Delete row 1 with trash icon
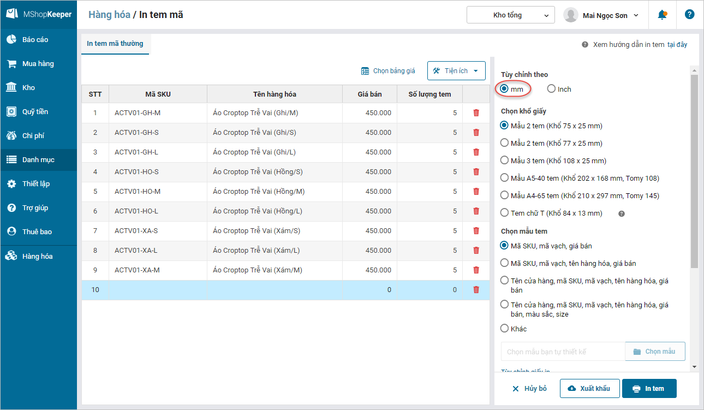Viewport: 704px width, 410px height. (476, 113)
